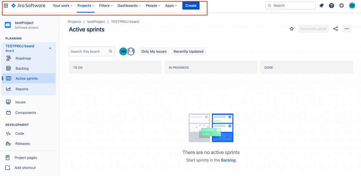Image resolution: width=361 pixels, height=176 pixels.
Task: Focus the global Search field
Action: tap(290, 6)
